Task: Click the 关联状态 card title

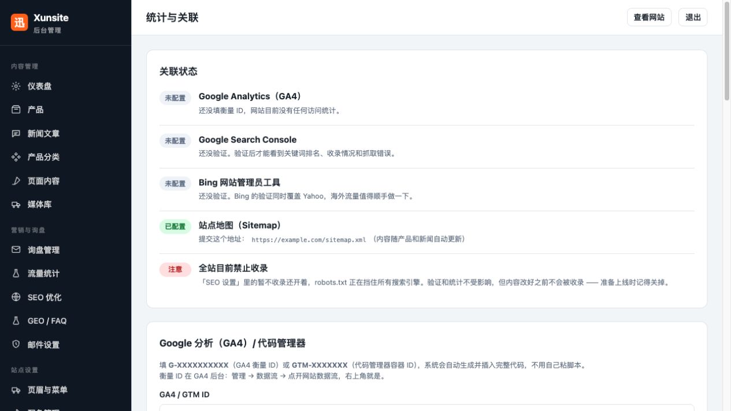Action: (179, 72)
